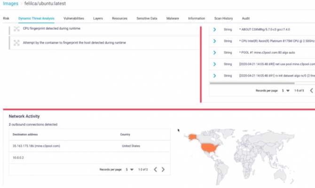Viewport: 315px width, 188px height.
Task: Expand the 'rx init dataset' log row
Action: (214, 75)
